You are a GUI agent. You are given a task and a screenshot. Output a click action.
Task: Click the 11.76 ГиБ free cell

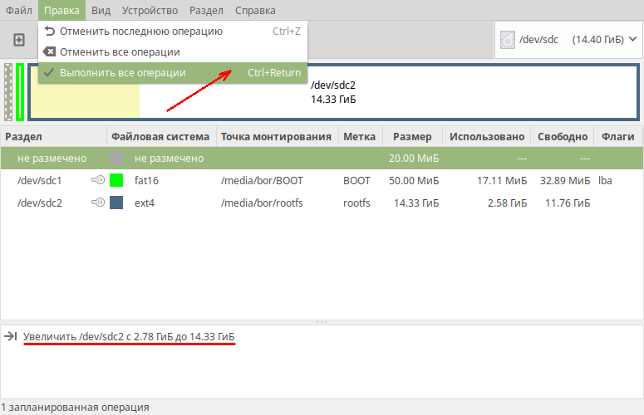click(x=568, y=203)
